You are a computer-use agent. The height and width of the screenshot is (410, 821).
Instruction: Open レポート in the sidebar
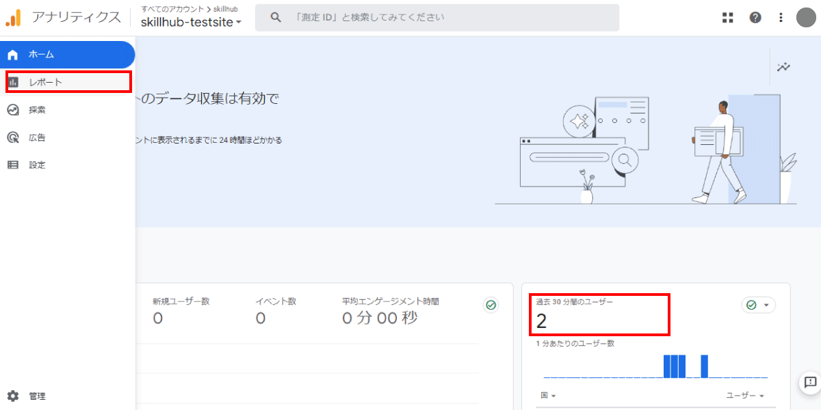[x=68, y=82]
